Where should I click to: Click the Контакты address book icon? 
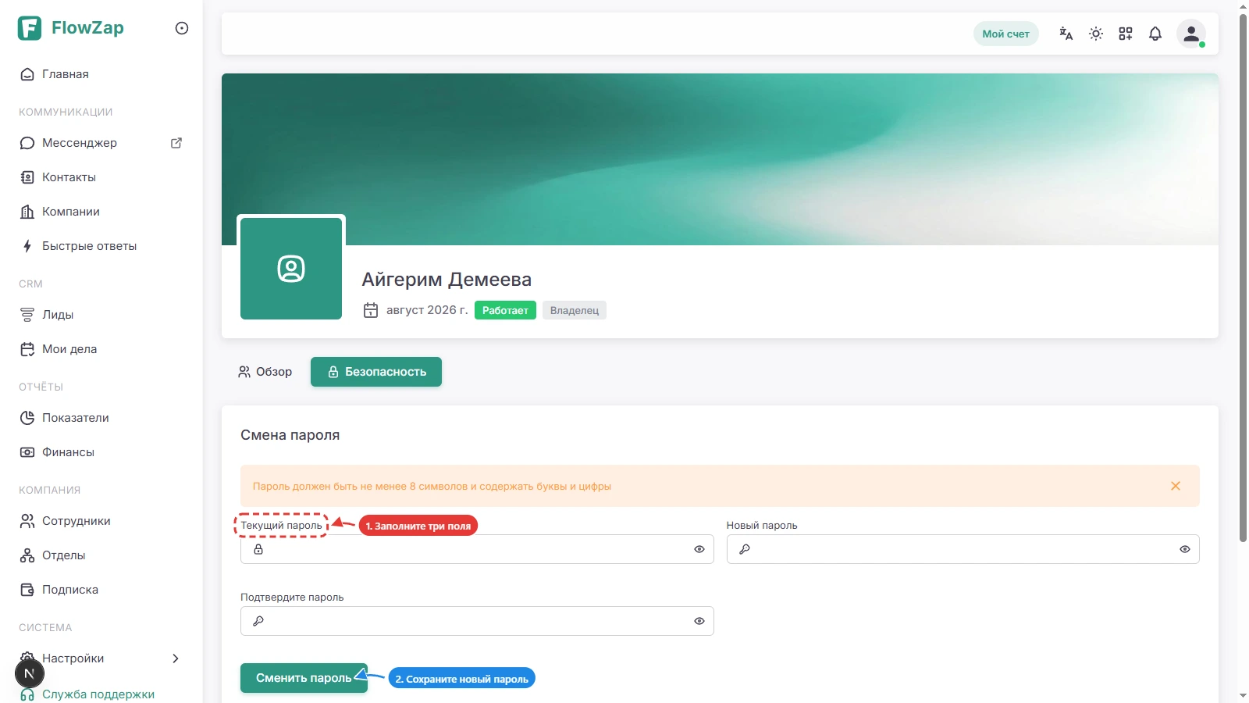click(27, 177)
